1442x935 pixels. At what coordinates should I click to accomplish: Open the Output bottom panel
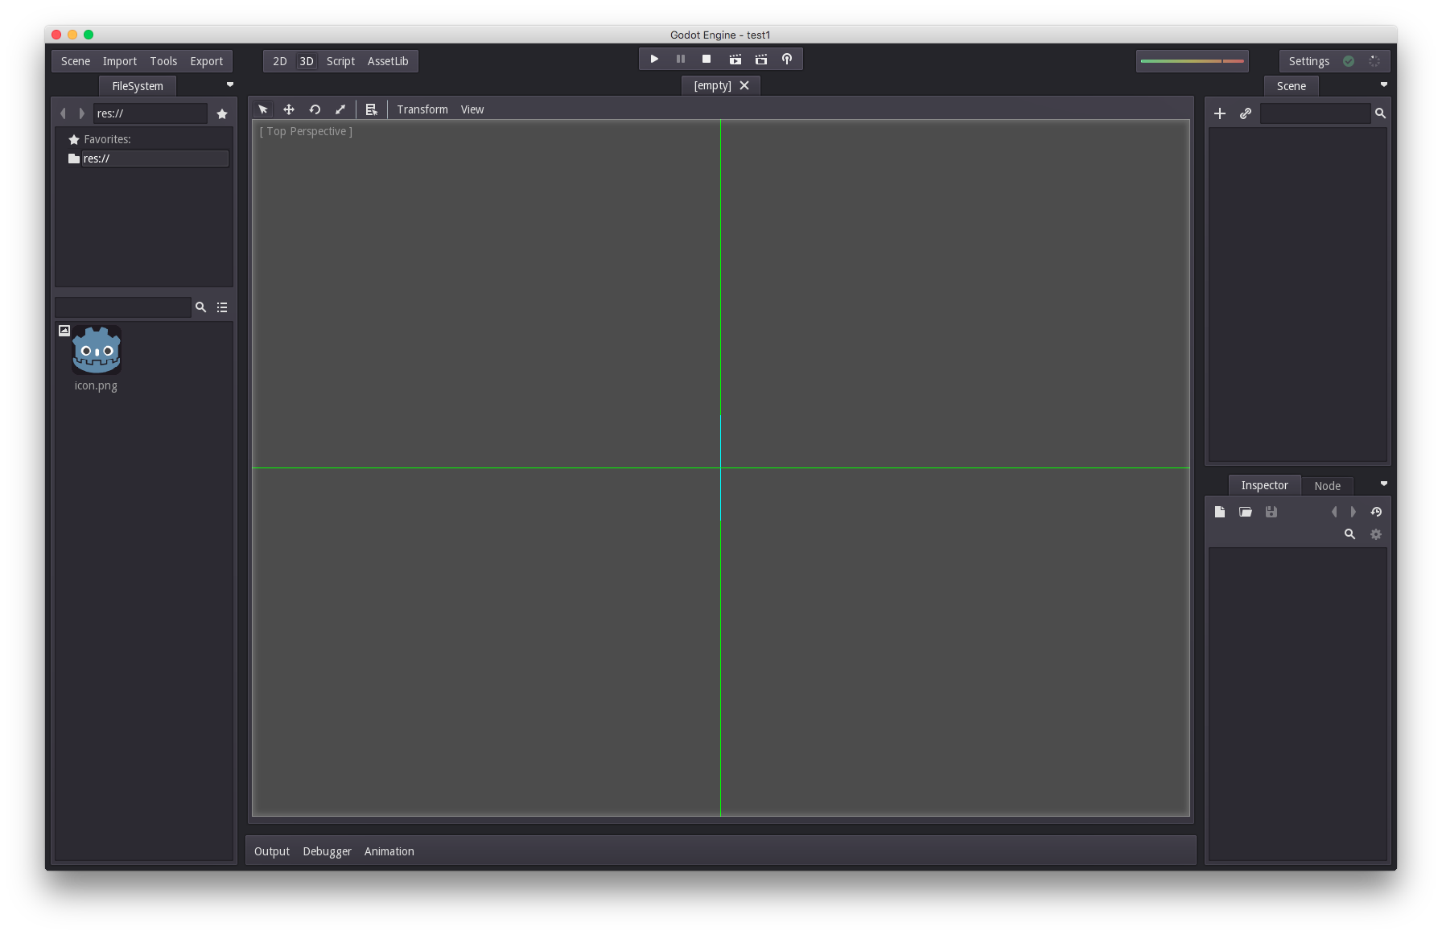[x=272, y=851]
